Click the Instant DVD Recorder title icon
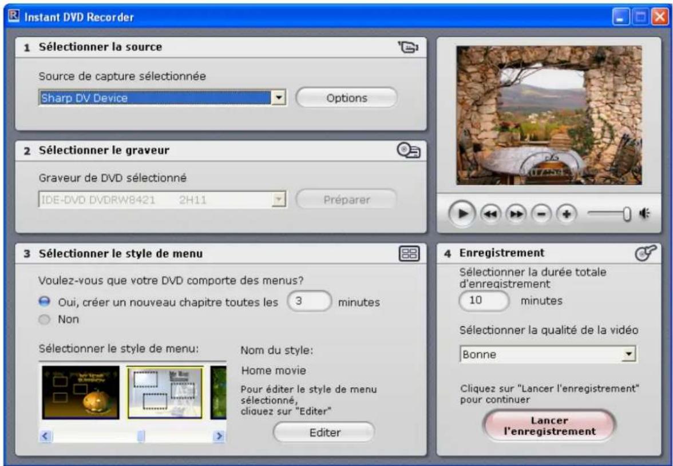Screen dimensions: 673x466 (x=14, y=17)
